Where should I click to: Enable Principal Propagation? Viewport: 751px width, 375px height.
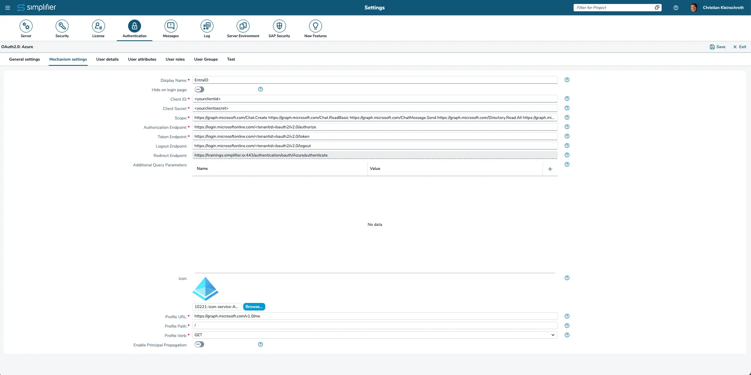point(199,344)
